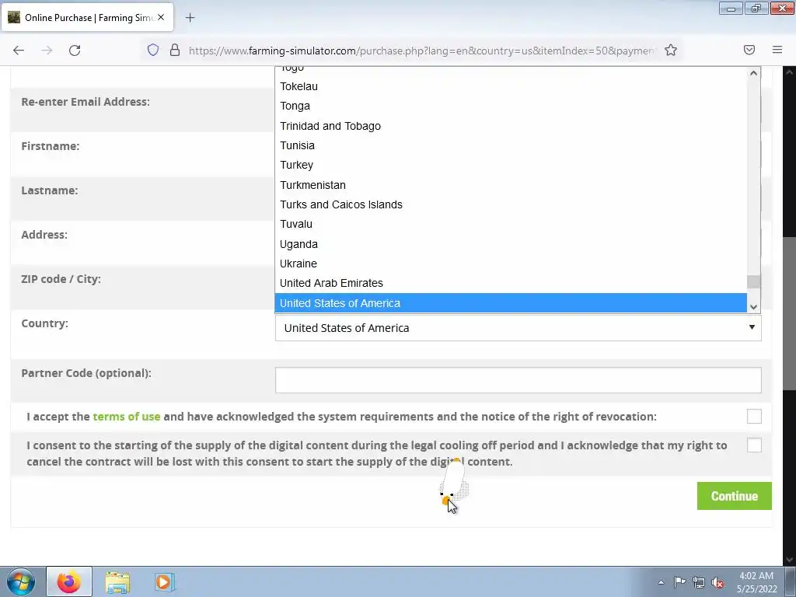Click the muted volume tray icon
The height and width of the screenshot is (597, 796).
point(717,582)
